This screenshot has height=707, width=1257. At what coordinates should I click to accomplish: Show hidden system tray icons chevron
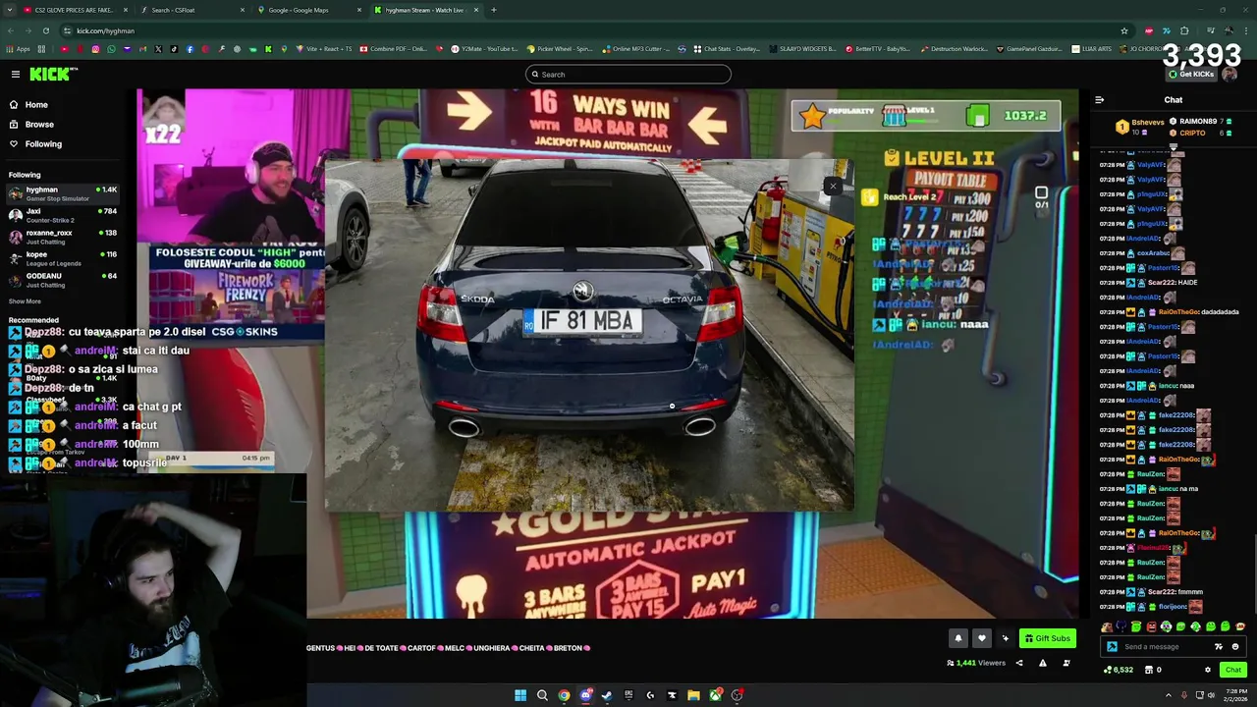tap(1169, 695)
